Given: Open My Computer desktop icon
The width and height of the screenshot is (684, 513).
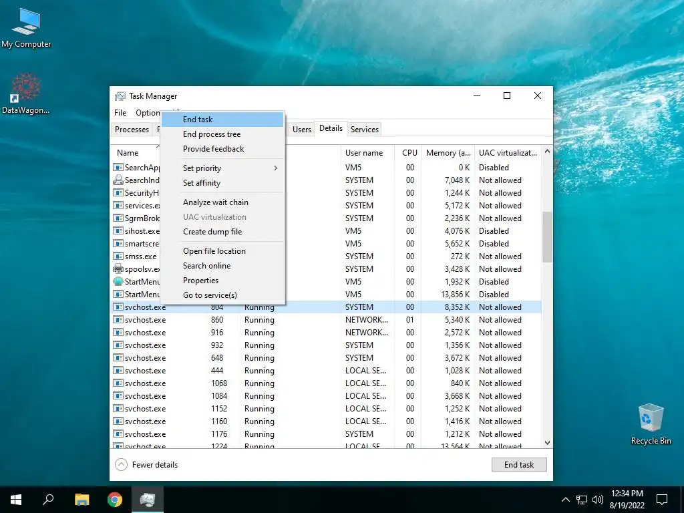Looking at the screenshot, I should coord(26,27).
